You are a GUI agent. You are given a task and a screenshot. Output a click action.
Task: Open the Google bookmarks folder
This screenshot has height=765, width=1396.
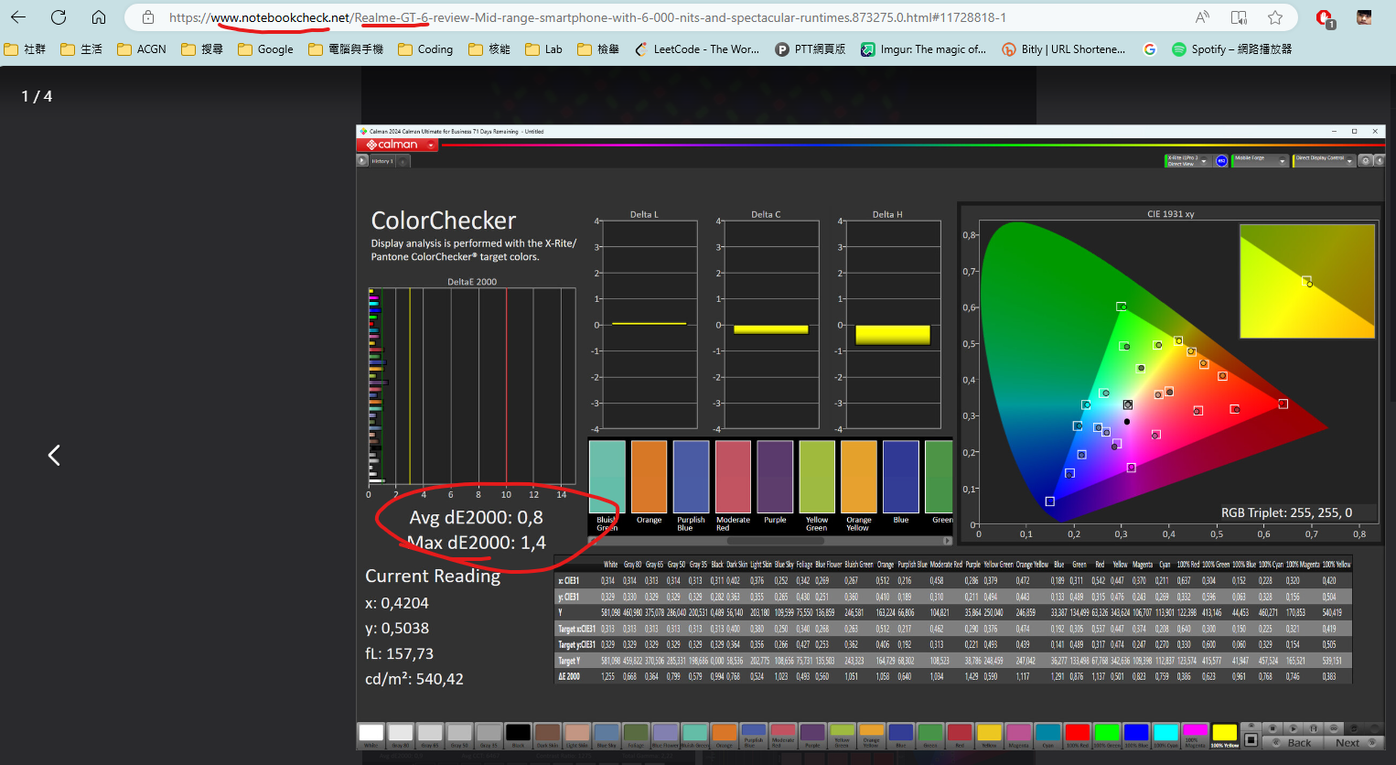[265, 49]
